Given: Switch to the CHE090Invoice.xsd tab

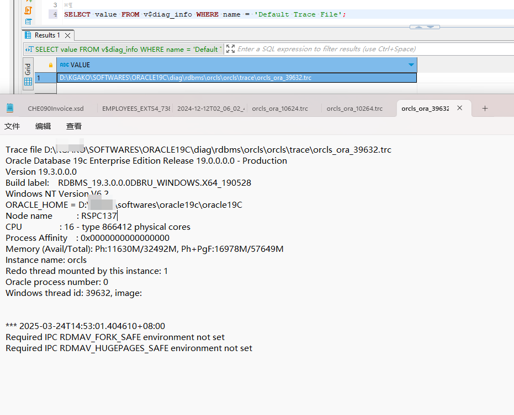Looking at the screenshot, I should [56, 109].
